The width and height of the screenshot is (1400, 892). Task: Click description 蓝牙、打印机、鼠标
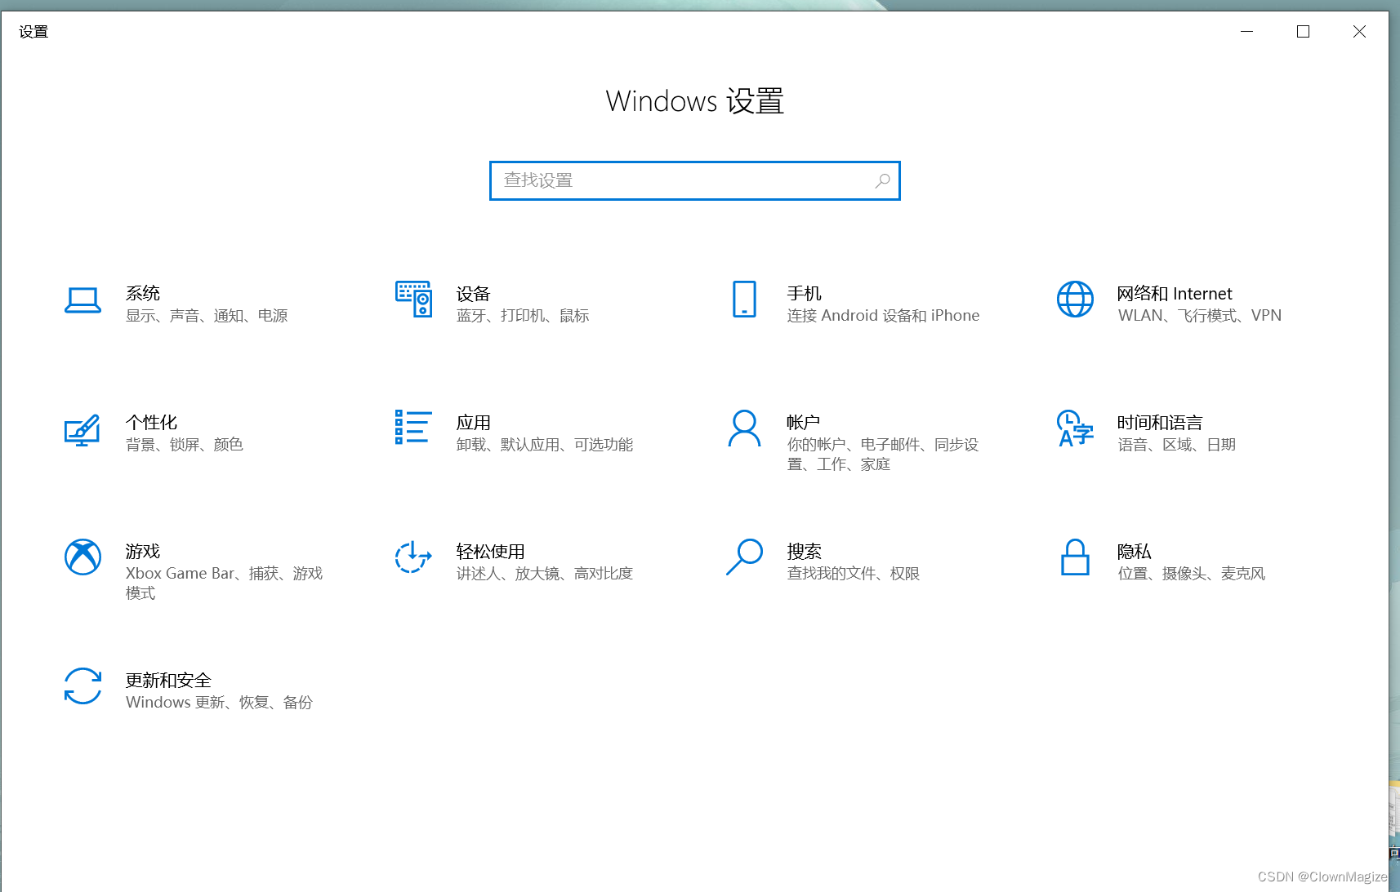click(523, 316)
